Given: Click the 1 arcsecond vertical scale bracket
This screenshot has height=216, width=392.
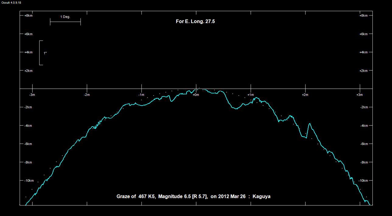Looking at the screenshot, I should click(40, 53).
